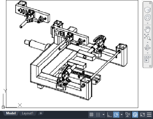The width and height of the screenshot is (153, 119).
Task: Toggle the highlighted graphics performance button
Action: point(135,115)
